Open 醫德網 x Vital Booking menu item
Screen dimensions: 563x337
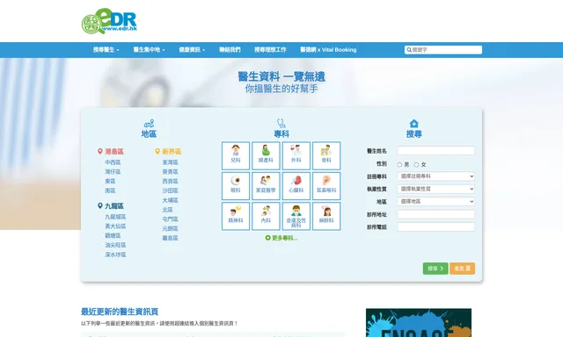coord(328,50)
